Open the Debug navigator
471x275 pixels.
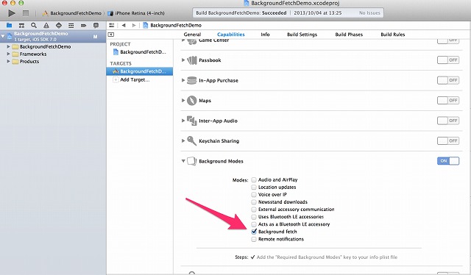(x=71, y=25)
